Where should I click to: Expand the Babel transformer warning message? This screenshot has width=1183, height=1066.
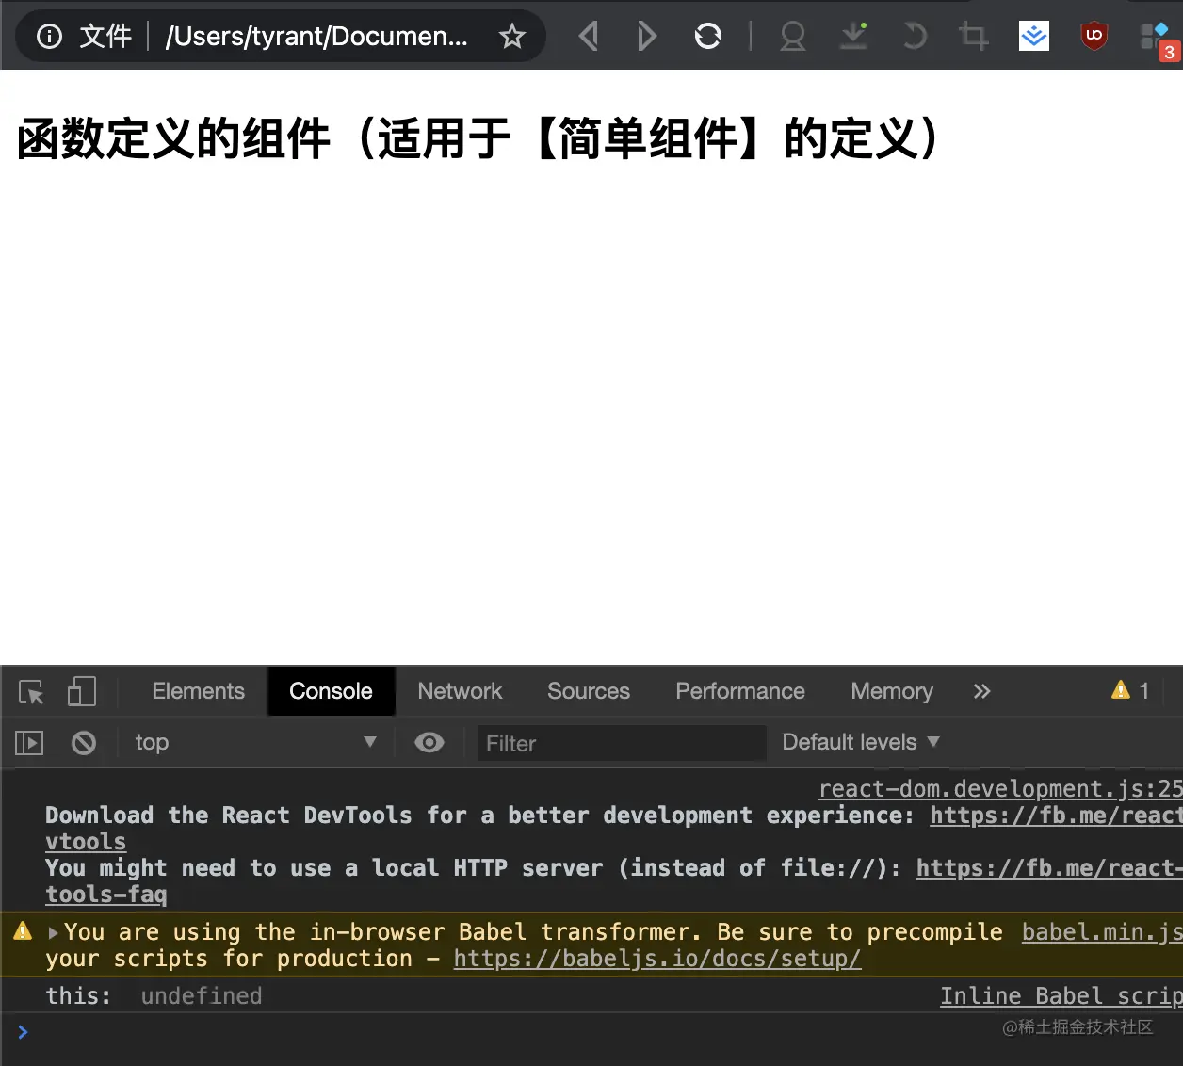click(53, 932)
